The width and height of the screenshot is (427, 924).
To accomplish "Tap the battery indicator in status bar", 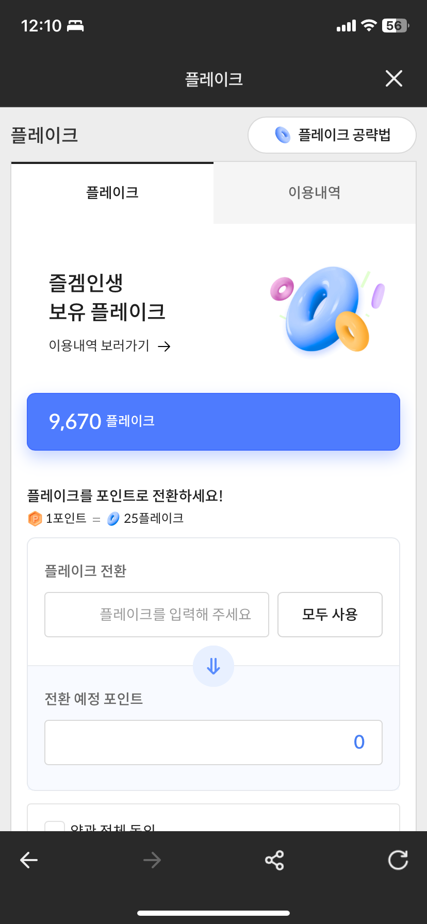I will point(395,26).
